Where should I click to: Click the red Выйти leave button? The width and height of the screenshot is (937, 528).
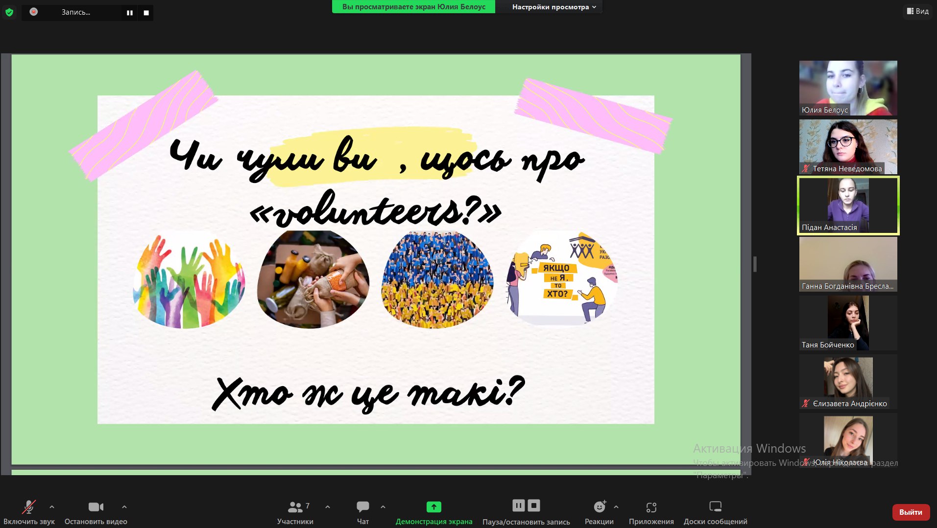point(911,512)
